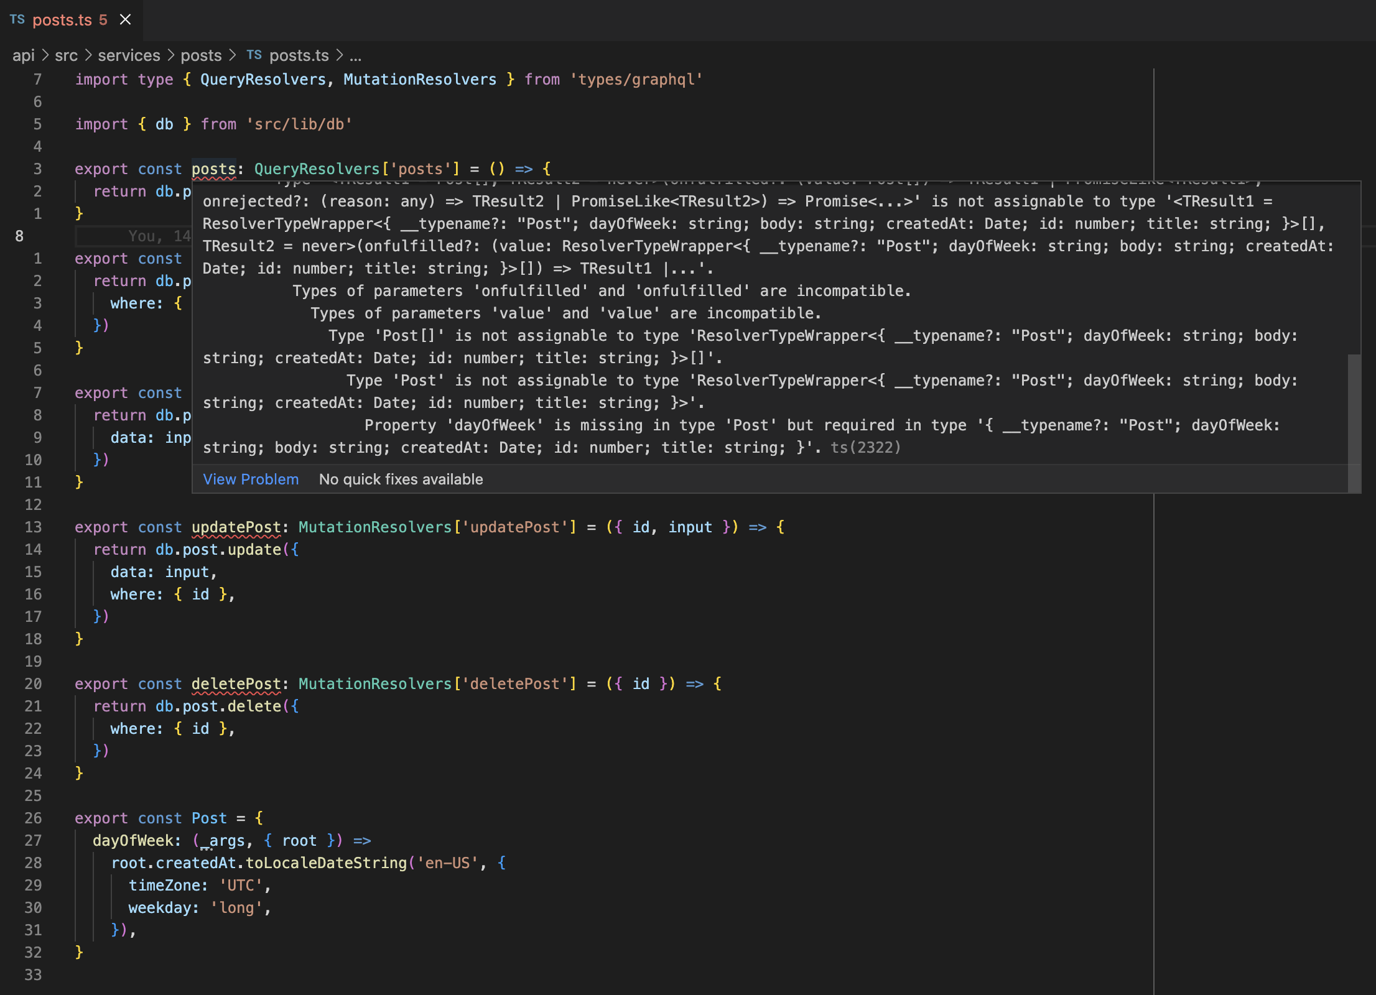Screen dimensions: 1376x995
Task: Click the underlined 'posts' identifier
Action: 213,169
